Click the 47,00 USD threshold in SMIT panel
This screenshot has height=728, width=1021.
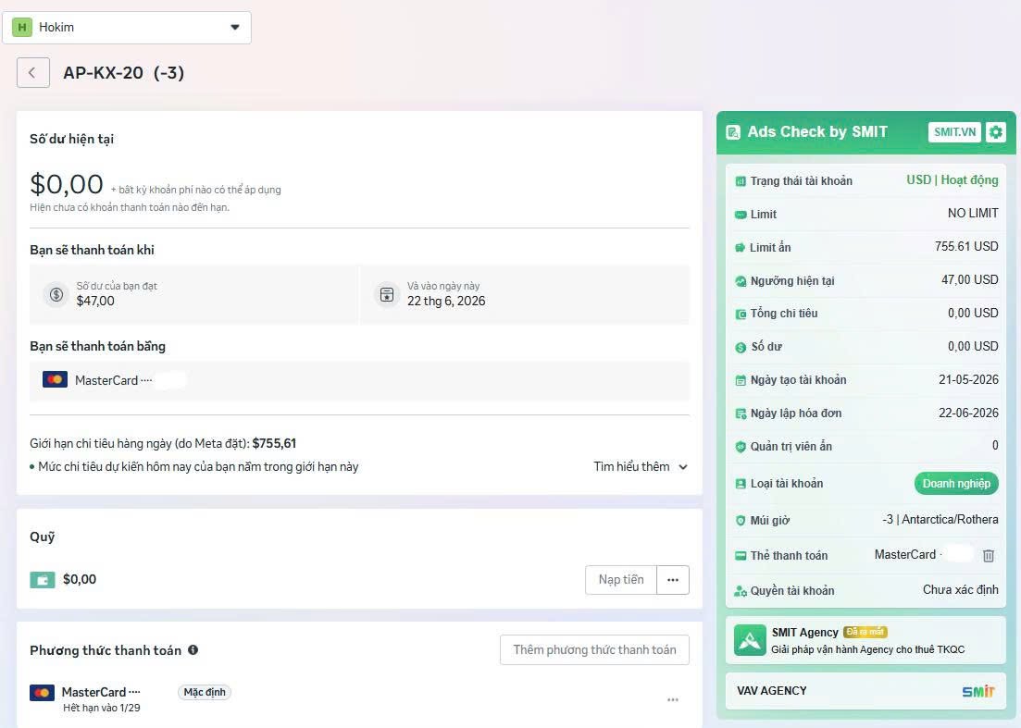click(969, 279)
